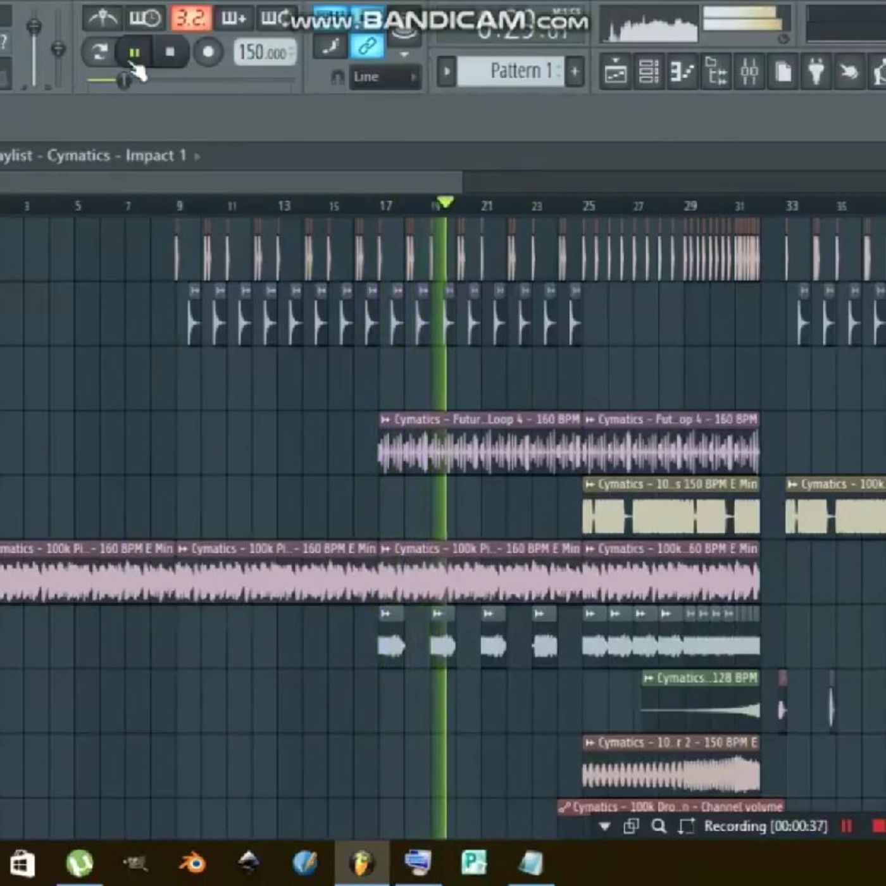Open clip menu of Cymatics Futur..Loop 4 clip
This screenshot has height=886, width=886.
tap(385, 420)
